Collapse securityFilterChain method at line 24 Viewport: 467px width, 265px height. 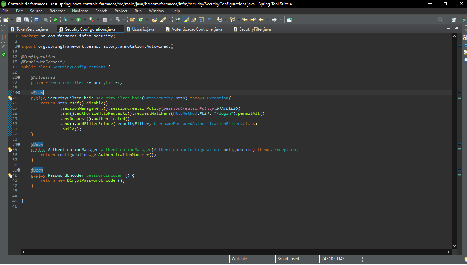pyautogui.click(x=19, y=93)
